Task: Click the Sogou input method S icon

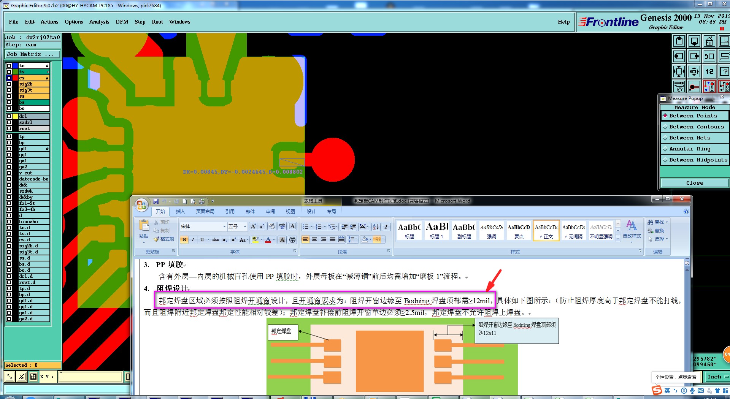Action: tap(657, 391)
